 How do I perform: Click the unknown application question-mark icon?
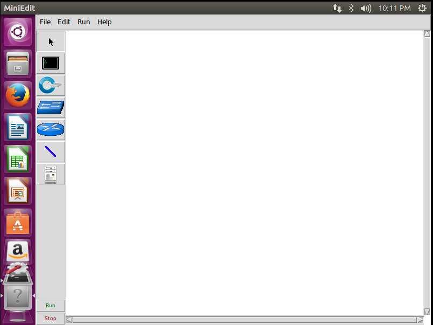pos(18,296)
